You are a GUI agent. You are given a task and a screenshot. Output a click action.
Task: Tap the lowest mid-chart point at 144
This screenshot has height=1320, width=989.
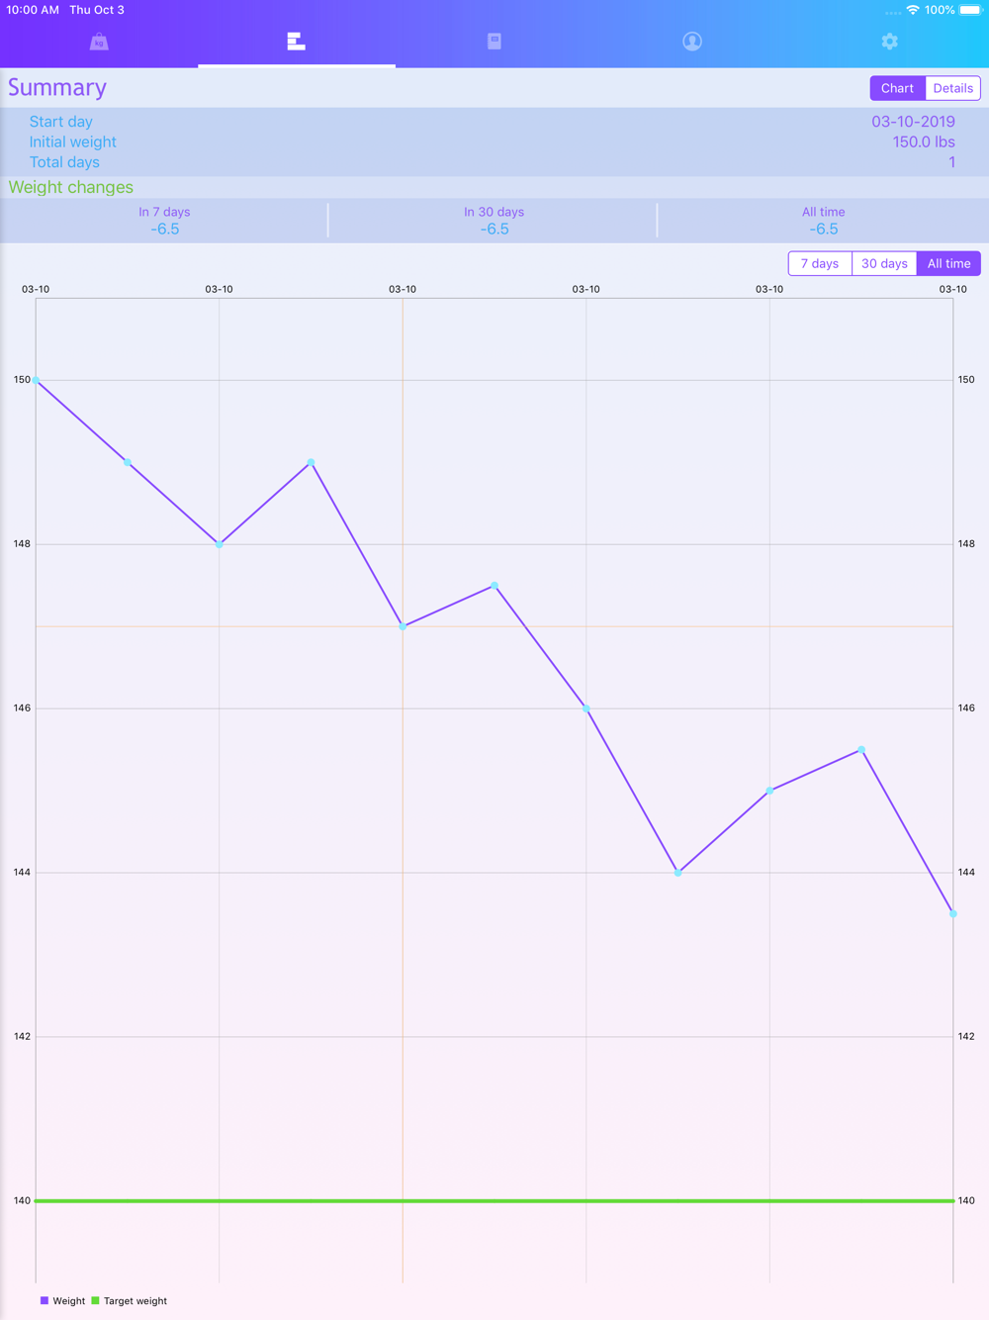pyautogui.click(x=677, y=873)
